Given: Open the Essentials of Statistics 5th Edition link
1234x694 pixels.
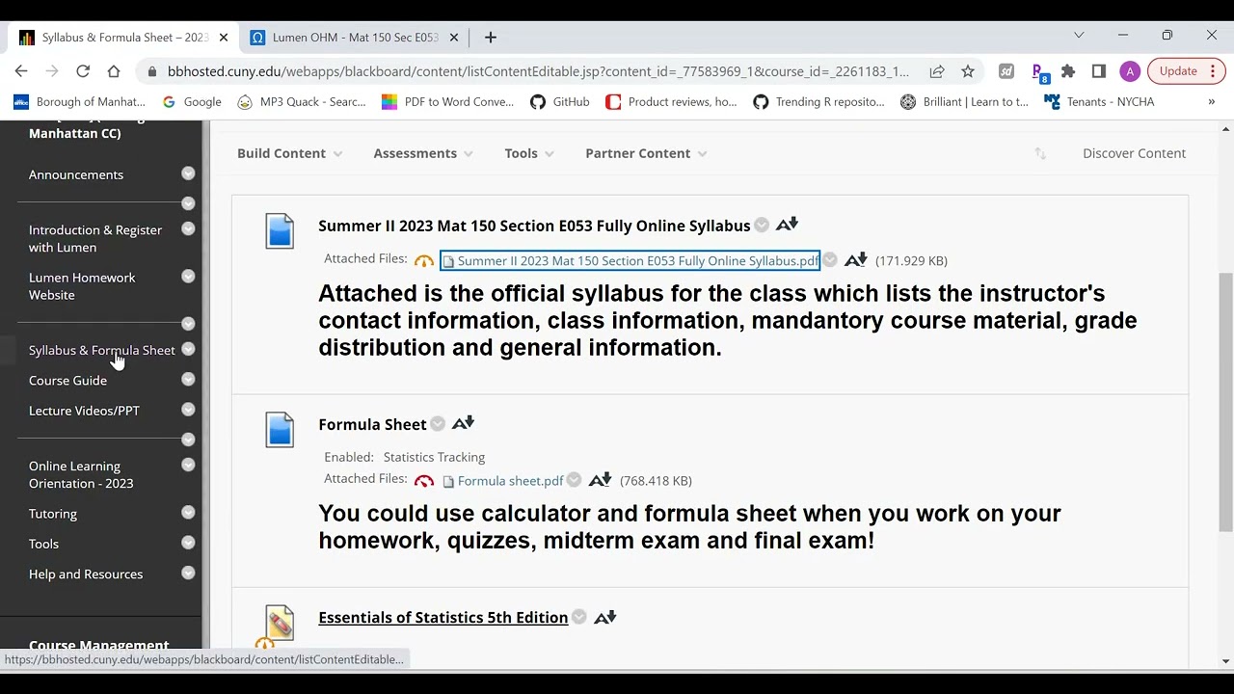Looking at the screenshot, I should [443, 618].
